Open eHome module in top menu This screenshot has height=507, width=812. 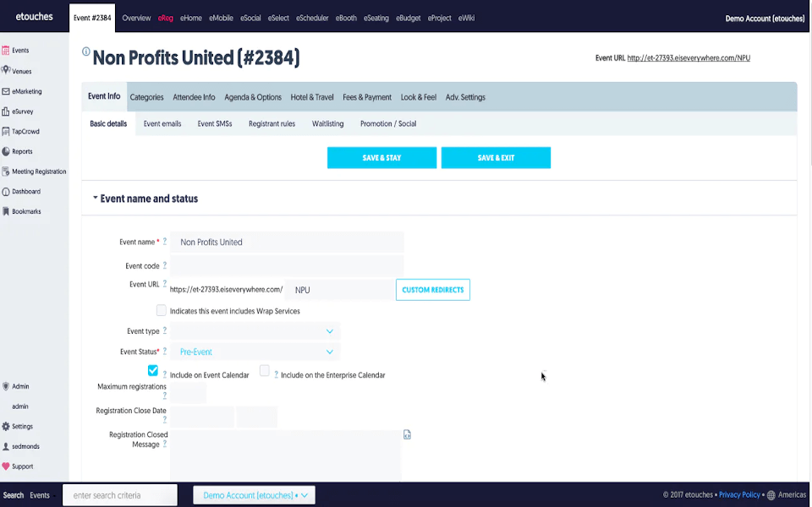click(191, 18)
